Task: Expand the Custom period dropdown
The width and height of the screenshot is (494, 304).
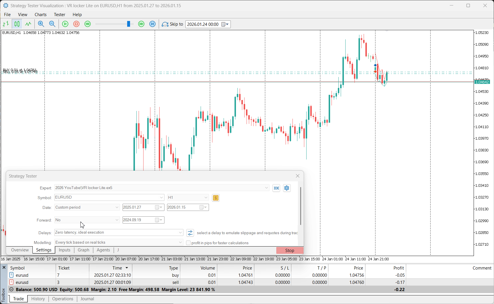Action: click(x=117, y=207)
